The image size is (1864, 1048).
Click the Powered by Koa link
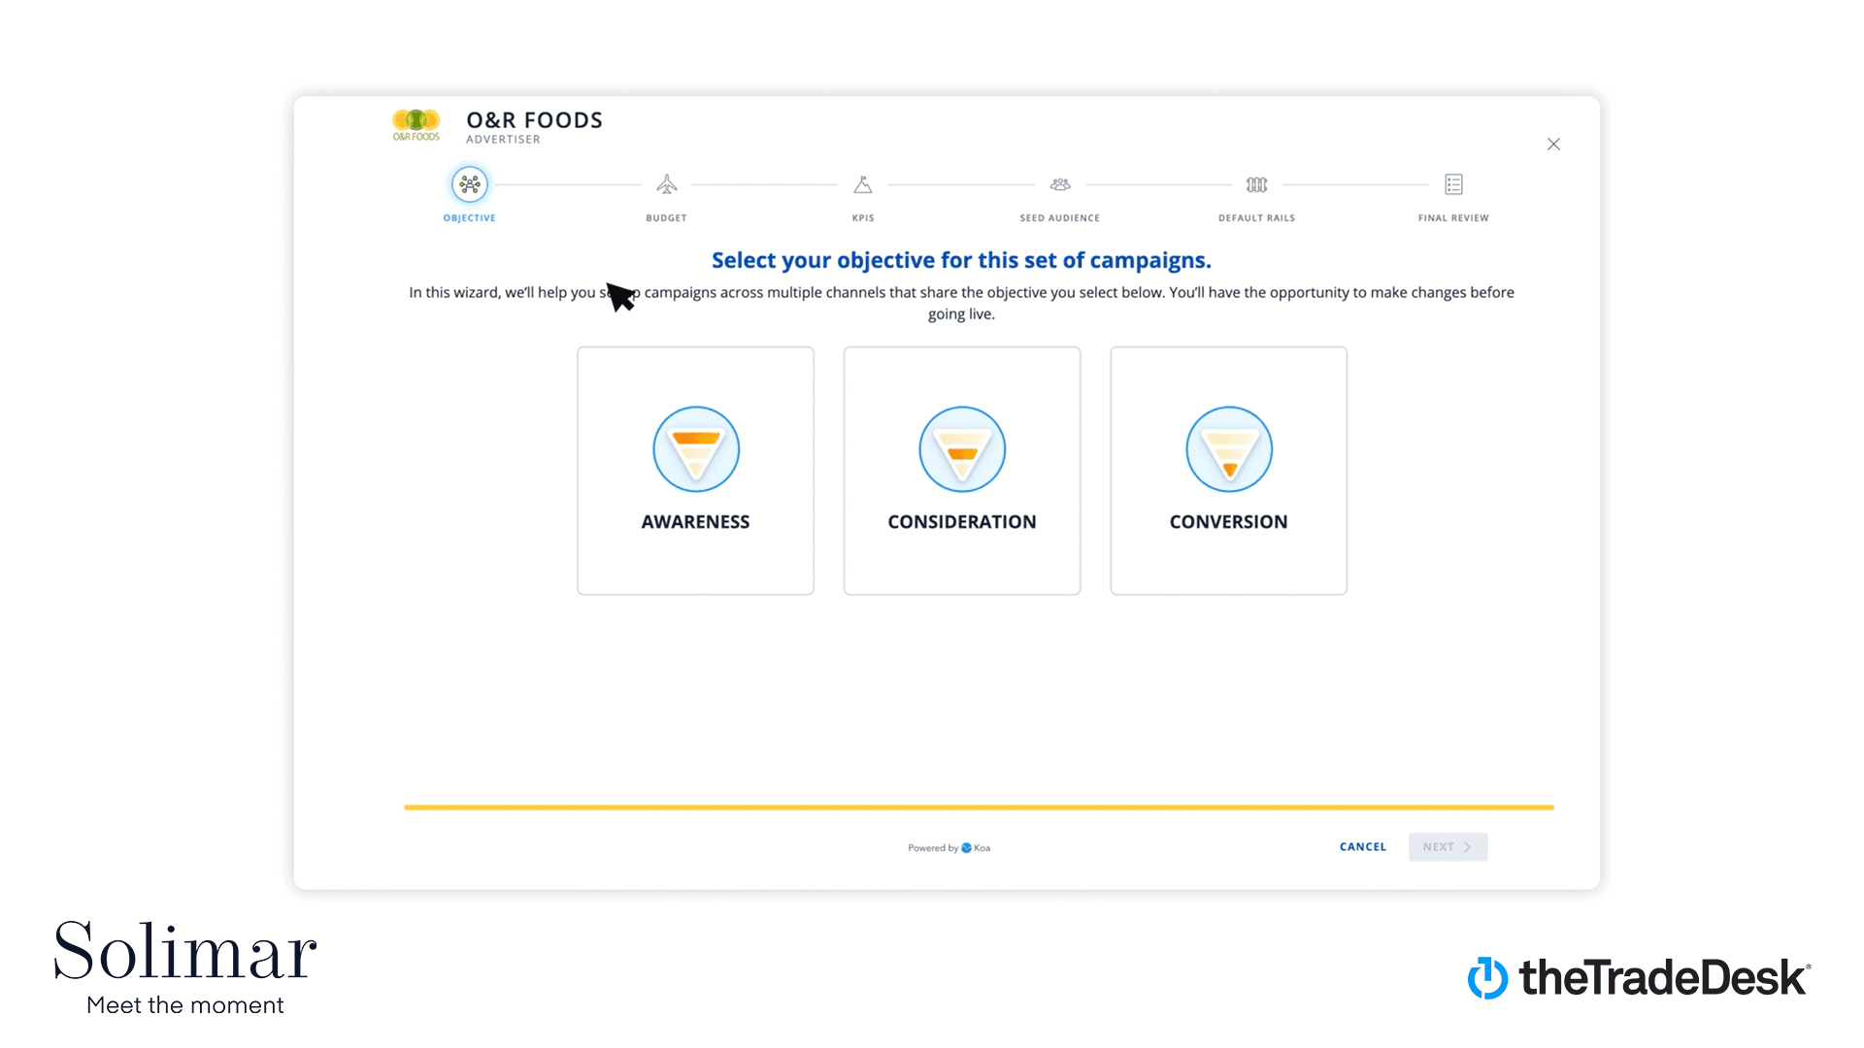949,848
